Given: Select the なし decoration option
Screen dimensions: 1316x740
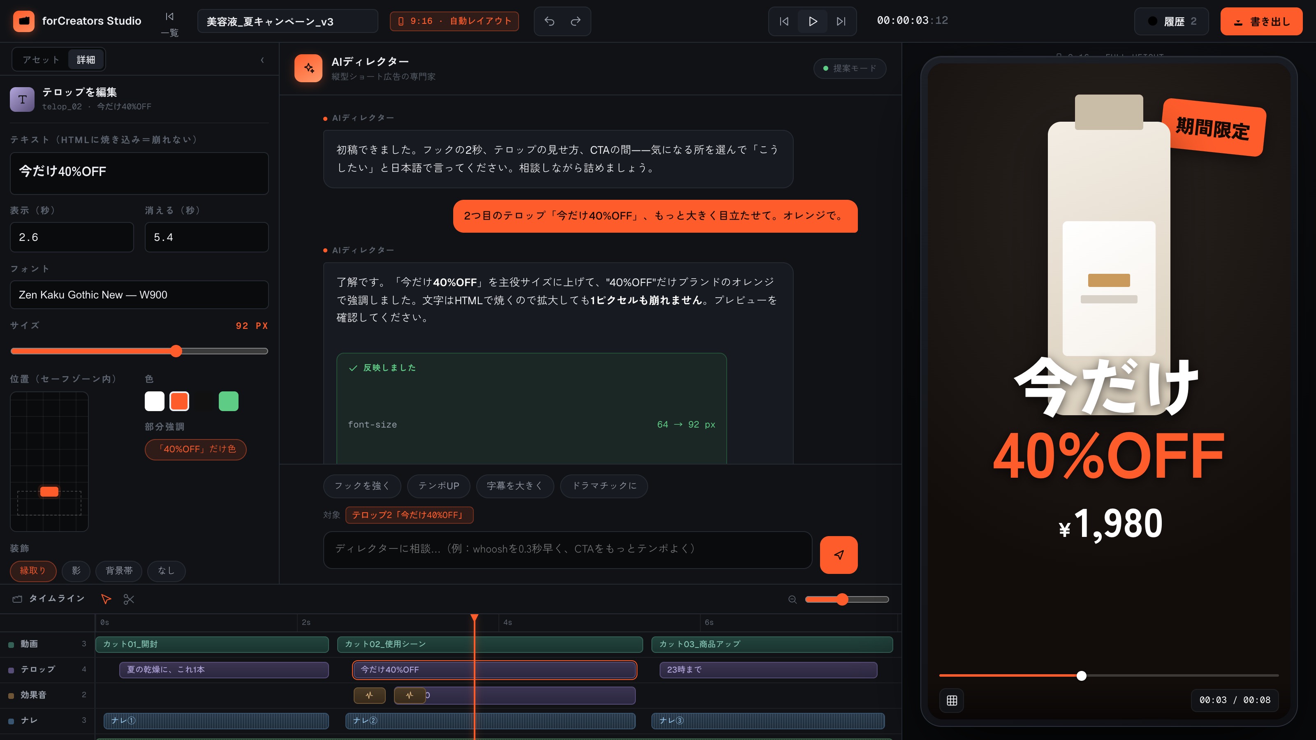Looking at the screenshot, I should (166, 571).
